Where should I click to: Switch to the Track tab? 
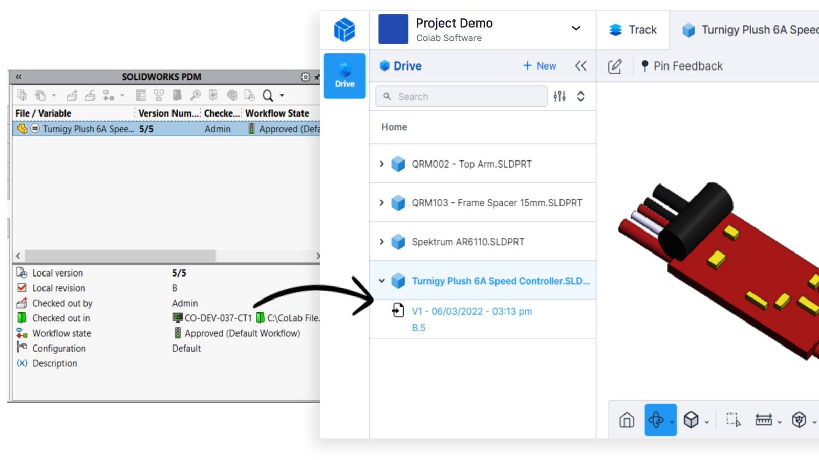click(633, 30)
